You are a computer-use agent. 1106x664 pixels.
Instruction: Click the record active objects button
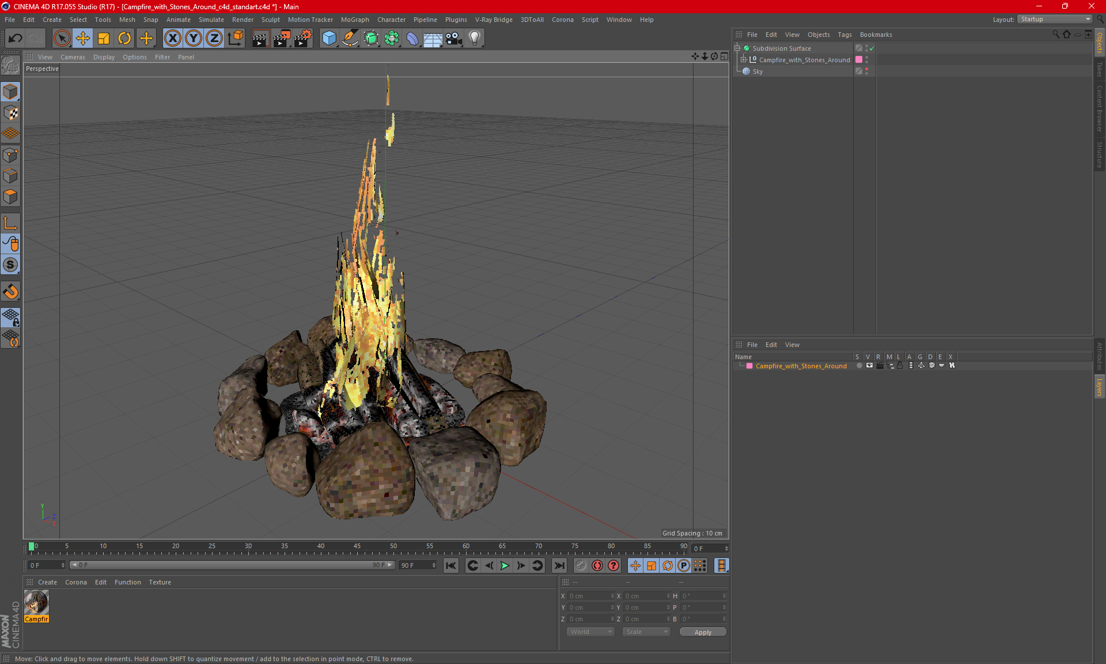click(581, 565)
